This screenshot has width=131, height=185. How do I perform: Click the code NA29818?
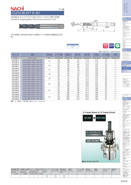[16, 73]
